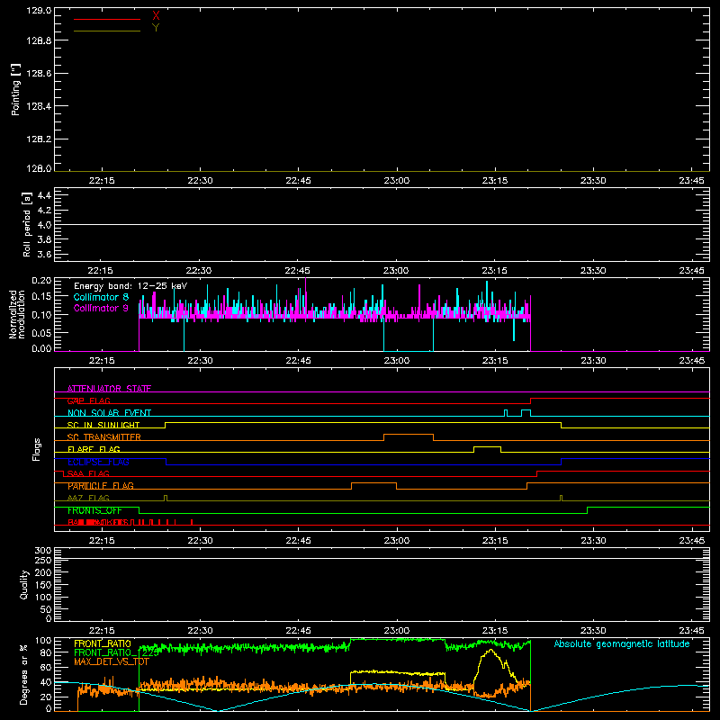Click the 4.4 tick on Roll period axis
Image resolution: width=720 pixels, height=720 pixels.
pyautogui.click(x=44, y=195)
